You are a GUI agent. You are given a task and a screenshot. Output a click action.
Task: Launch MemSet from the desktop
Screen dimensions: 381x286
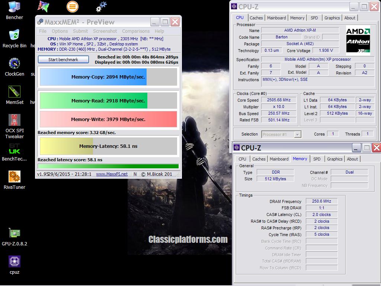[15, 96]
